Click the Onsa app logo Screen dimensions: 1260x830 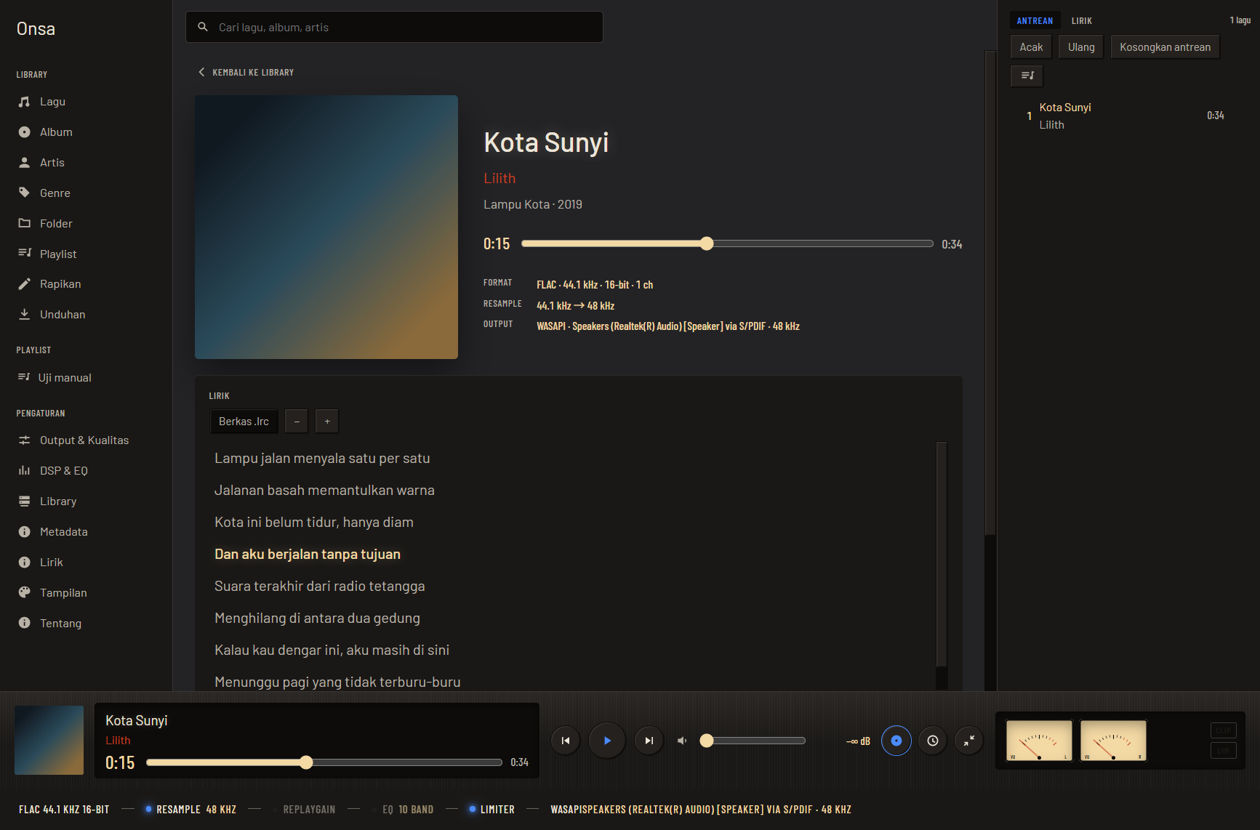(36, 29)
